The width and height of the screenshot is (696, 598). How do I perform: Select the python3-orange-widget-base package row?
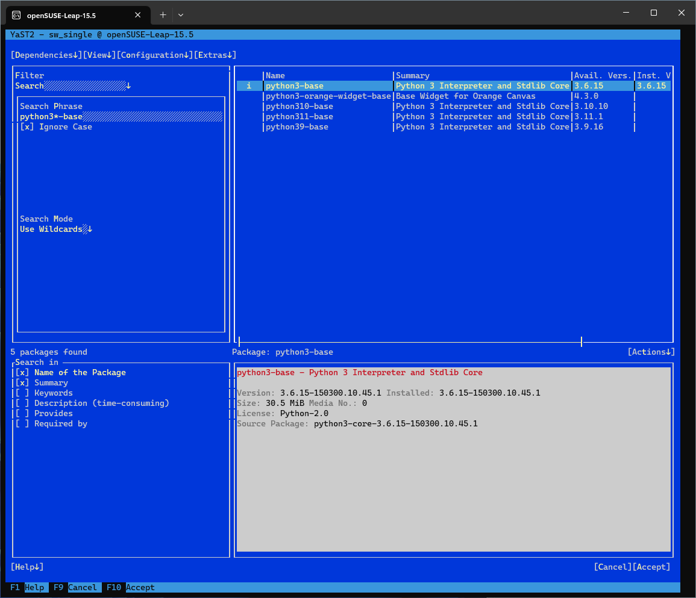(x=453, y=96)
